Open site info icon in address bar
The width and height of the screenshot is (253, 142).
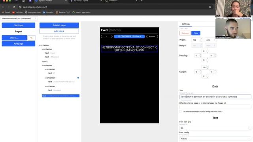[20, 7]
